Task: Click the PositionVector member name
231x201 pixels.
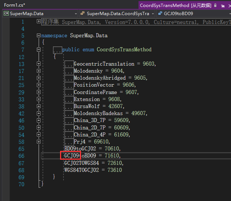Action: coord(94,85)
